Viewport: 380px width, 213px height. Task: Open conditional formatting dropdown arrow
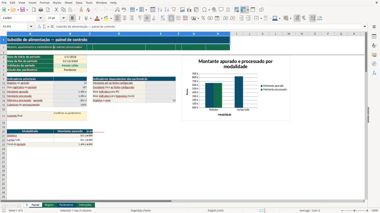290,18
